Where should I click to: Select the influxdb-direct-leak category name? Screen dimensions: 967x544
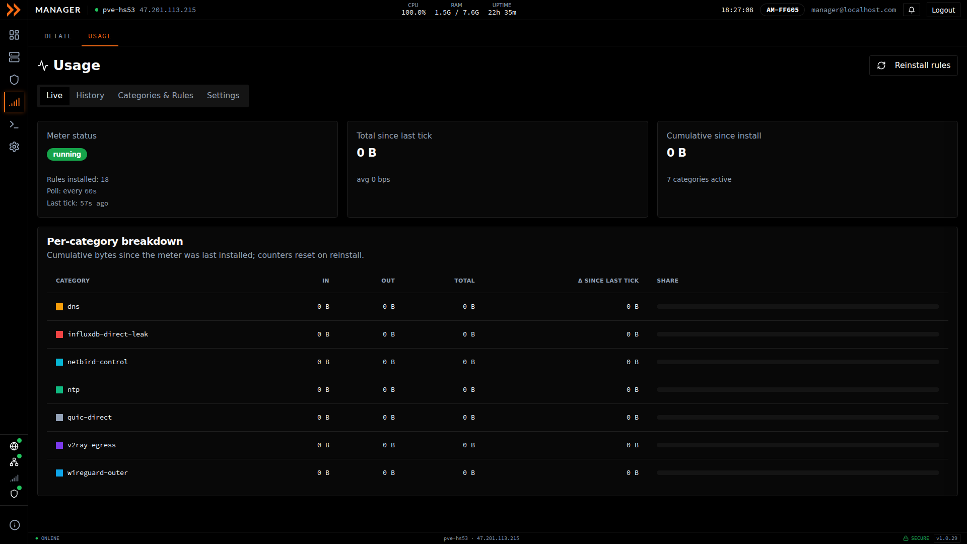(x=108, y=334)
